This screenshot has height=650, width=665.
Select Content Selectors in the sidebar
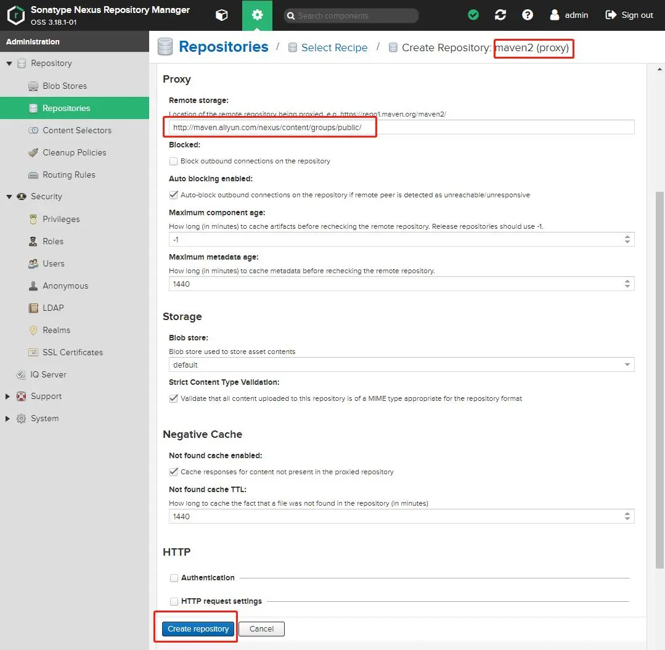[77, 130]
